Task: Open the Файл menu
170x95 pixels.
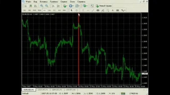Action: 28,2
